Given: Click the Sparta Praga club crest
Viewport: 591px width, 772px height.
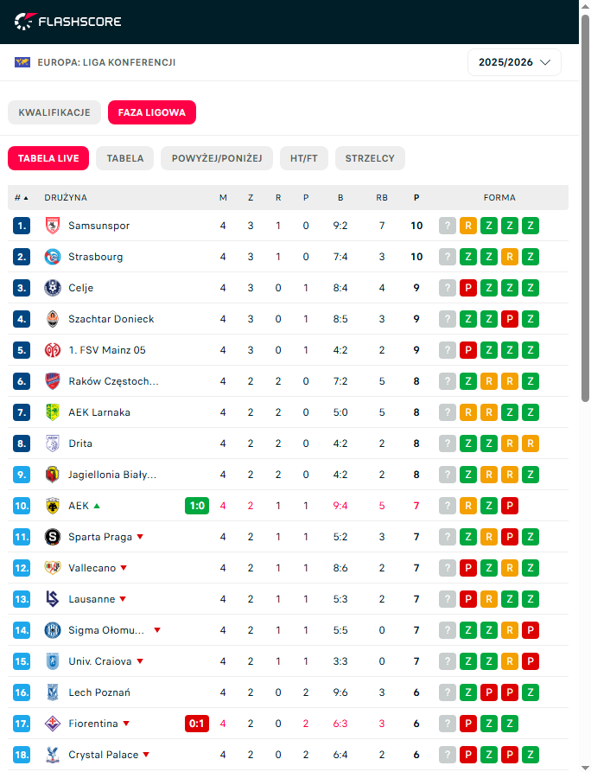Looking at the screenshot, I should pos(52,537).
